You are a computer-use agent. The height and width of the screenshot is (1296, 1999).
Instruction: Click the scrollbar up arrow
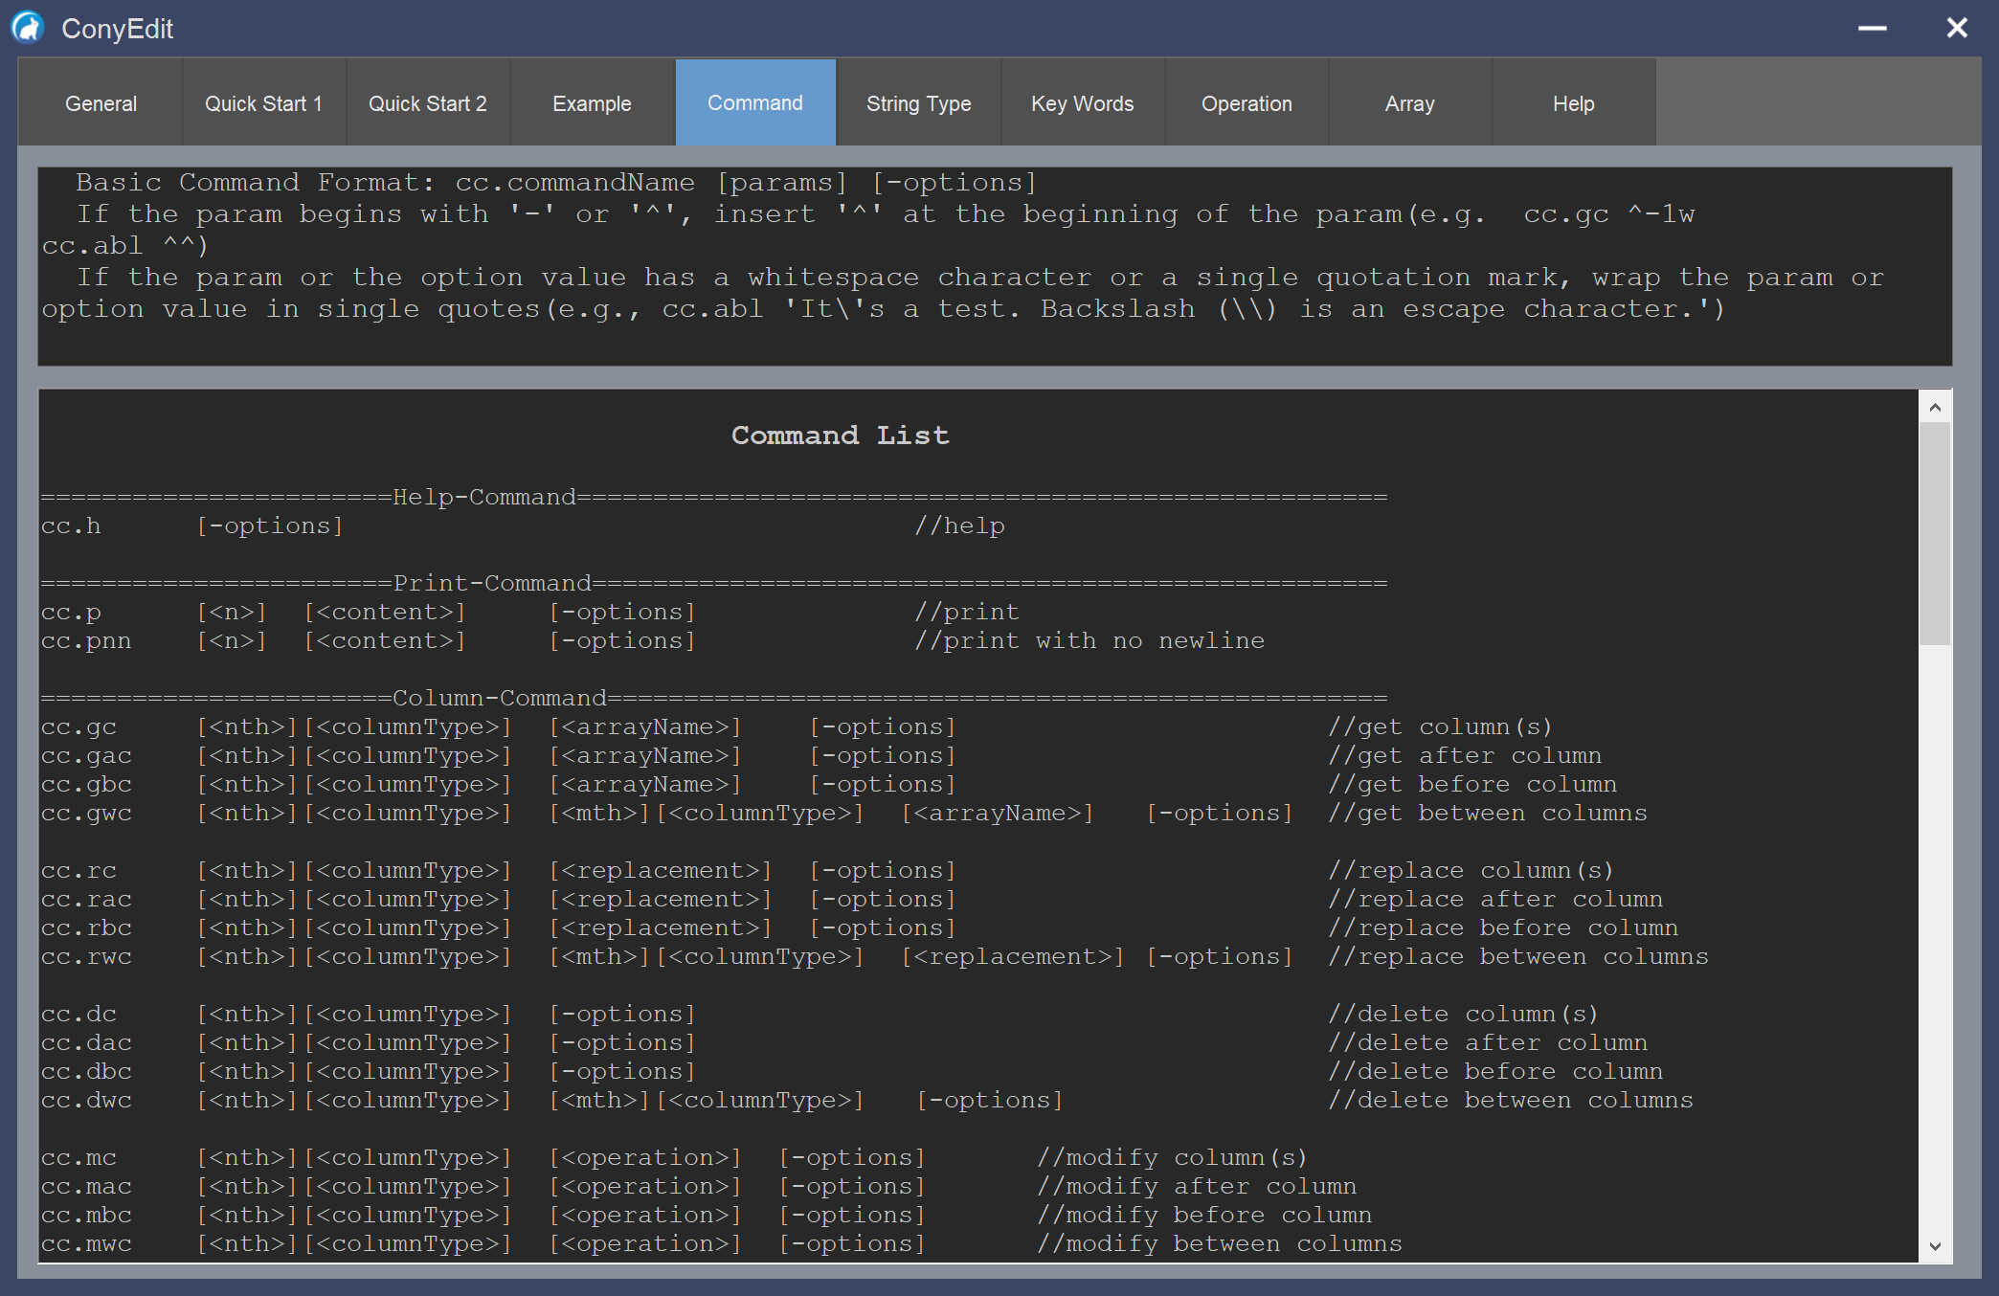click(x=1935, y=408)
